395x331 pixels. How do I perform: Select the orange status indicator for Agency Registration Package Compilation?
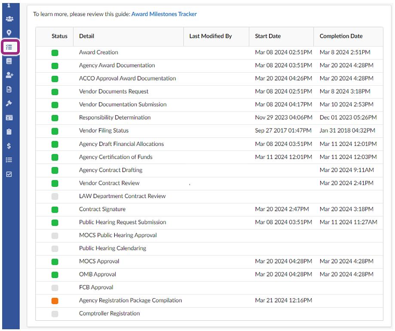(x=55, y=300)
